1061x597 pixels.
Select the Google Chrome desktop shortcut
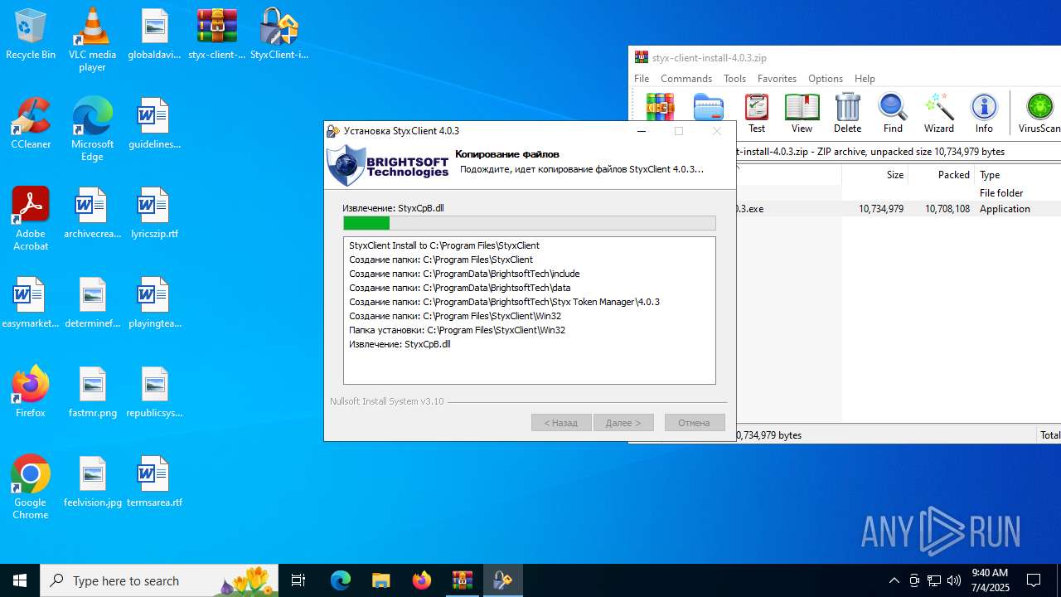(x=31, y=488)
